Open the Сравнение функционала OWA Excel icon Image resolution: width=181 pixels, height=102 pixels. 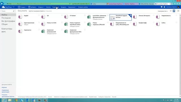[x=66, y=31]
